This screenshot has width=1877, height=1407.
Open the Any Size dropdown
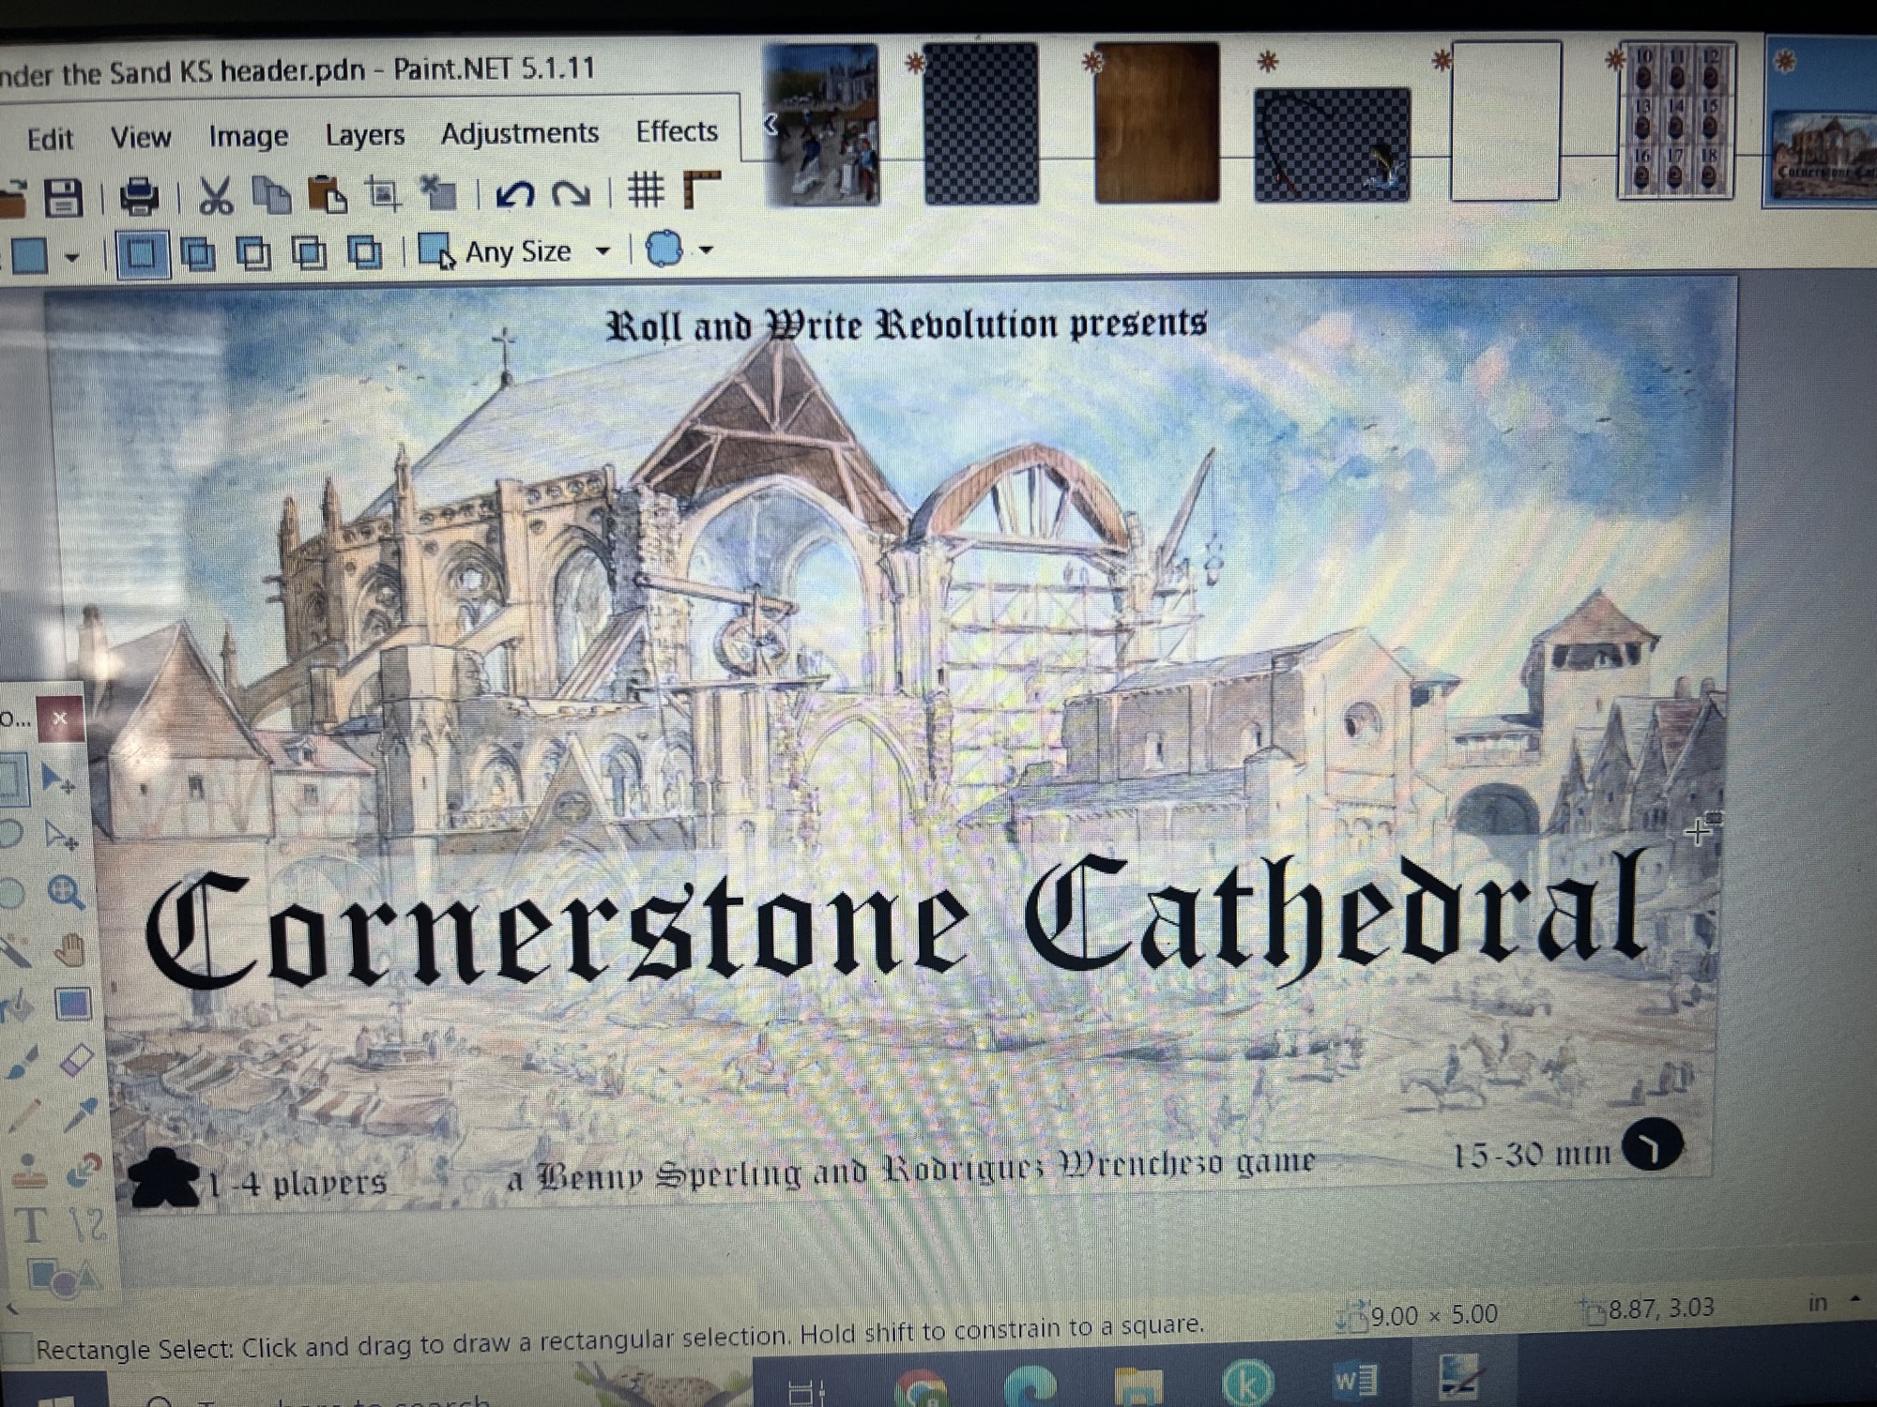[x=603, y=251]
